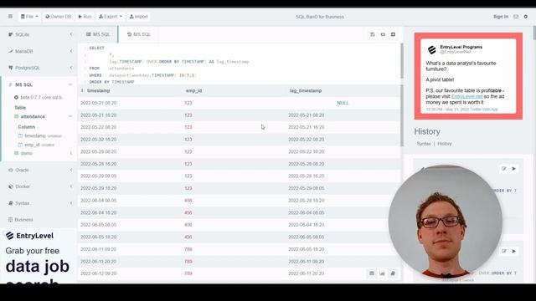Viewport: 536px width, 301px height.
Task: Click timestamp cell 2022-06-12 09:20
Action: (x=99, y=273)
